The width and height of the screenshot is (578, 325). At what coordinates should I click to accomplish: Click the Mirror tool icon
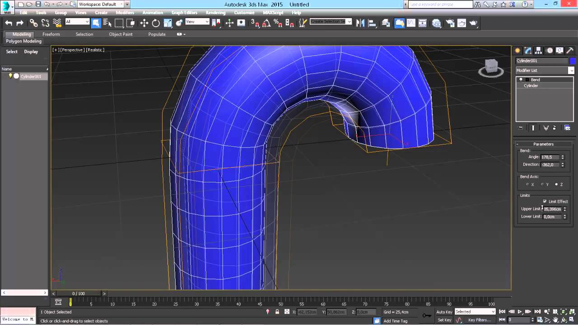360,23
